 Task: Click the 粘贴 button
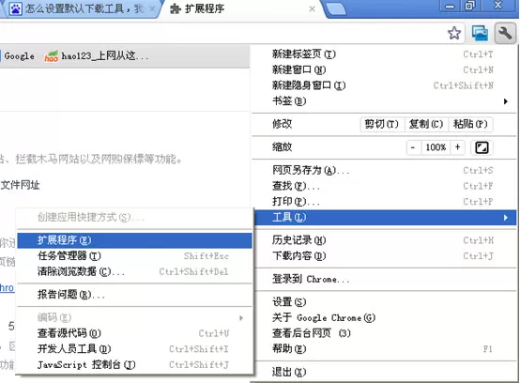470,124
